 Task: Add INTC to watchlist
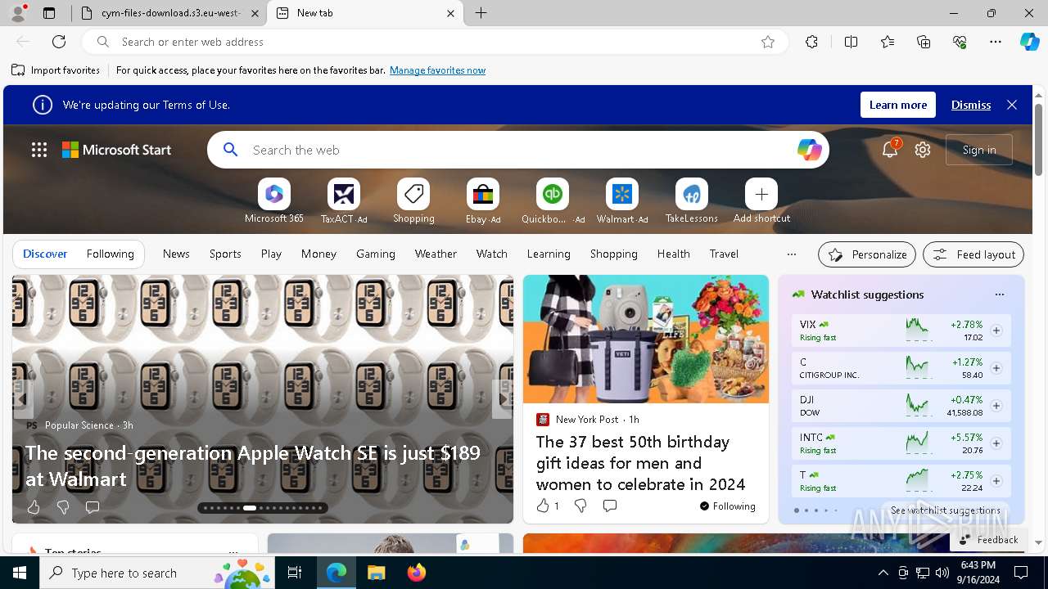tap(996, 443)
